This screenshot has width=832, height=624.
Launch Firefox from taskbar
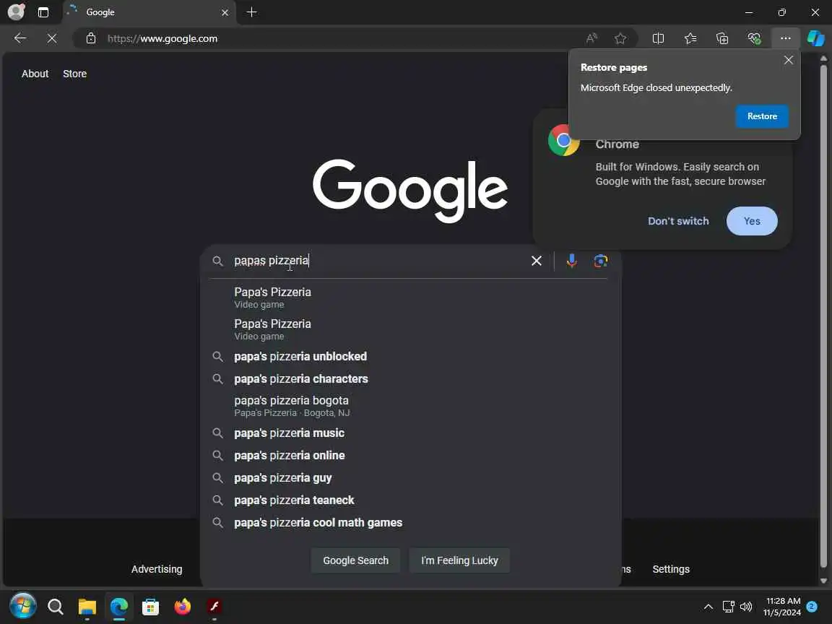click(x=183, y=606)
